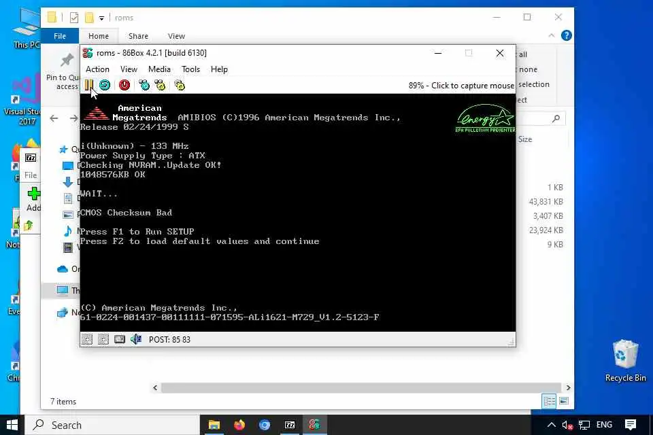Open File menu in 7-Zip window

coord(31,175)
